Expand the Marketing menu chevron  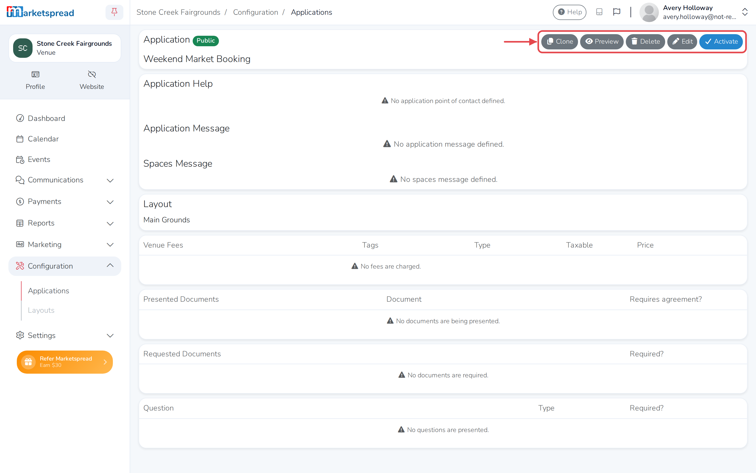(x=110, y=245)
